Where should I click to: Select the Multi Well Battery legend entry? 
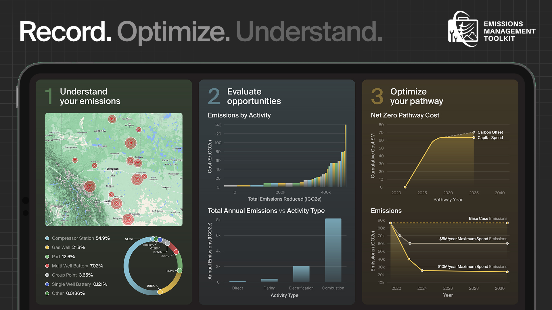[x=74, y=266]
